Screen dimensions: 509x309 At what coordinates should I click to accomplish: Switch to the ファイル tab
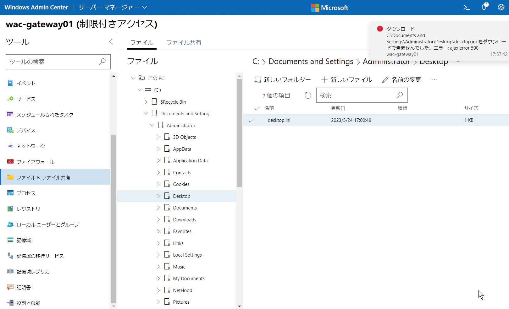142,43
